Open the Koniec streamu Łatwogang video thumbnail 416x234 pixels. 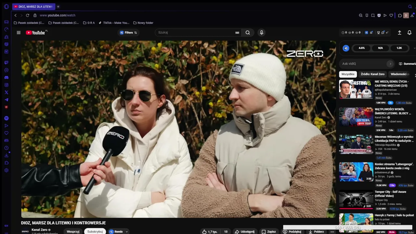tap(356, 172)
